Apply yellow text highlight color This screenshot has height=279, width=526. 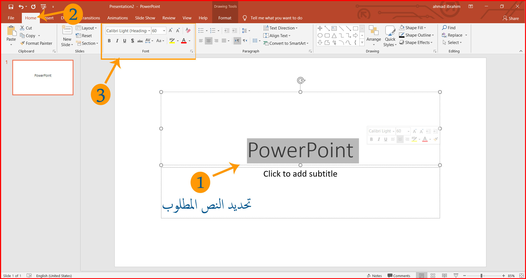172,41
